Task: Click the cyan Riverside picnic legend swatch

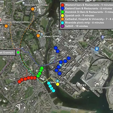Action: 62,23
